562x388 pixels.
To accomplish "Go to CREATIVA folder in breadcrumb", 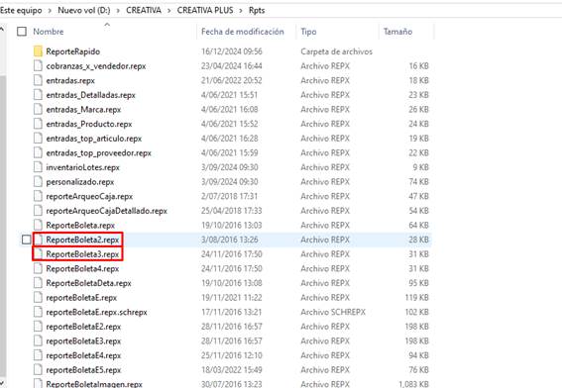I will pos(144,10).
